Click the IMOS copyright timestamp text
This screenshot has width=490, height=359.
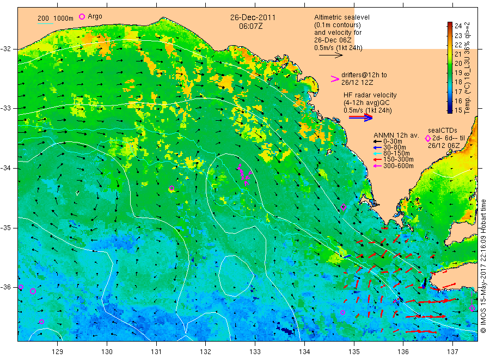coord(483,267)
